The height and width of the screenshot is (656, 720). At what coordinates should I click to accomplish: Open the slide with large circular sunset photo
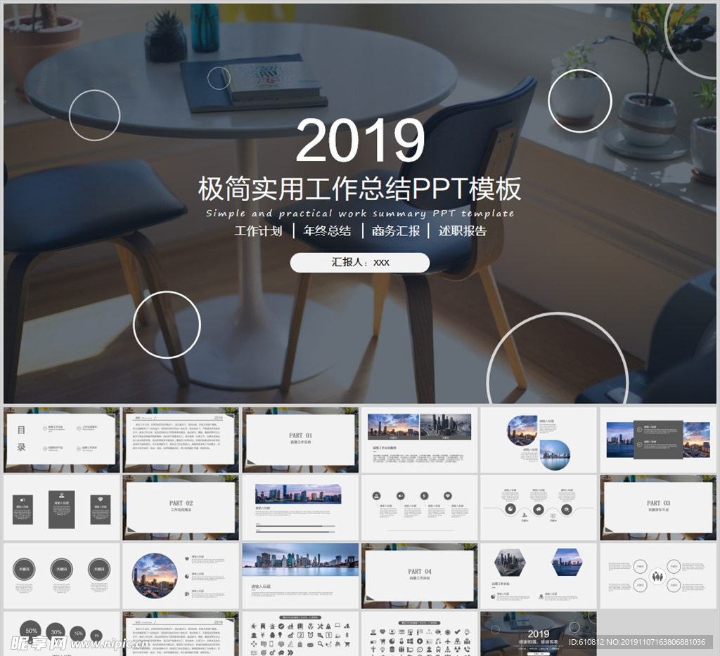pos(181,576)
